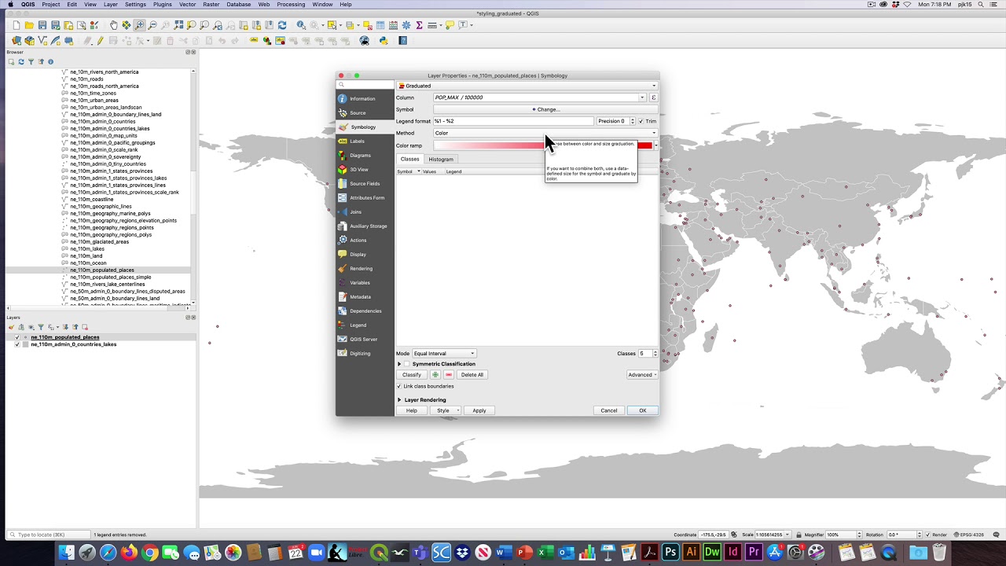Viewport: 1006px width, 566px height.
Task: Click the Legend format text field
Action: [513, 121]
